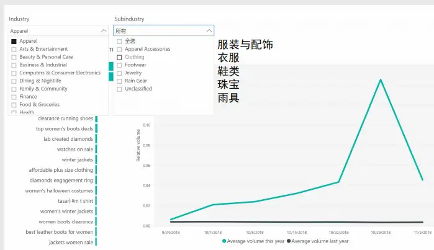Open the Subindustry dropdown showing 所有
This screenshot has height=250, width=434.
[x=163, y=30]
